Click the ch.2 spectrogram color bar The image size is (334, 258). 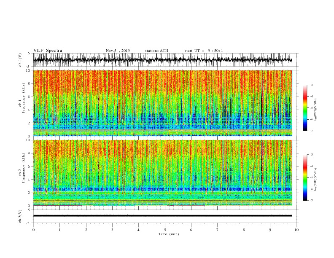(305, 177)
